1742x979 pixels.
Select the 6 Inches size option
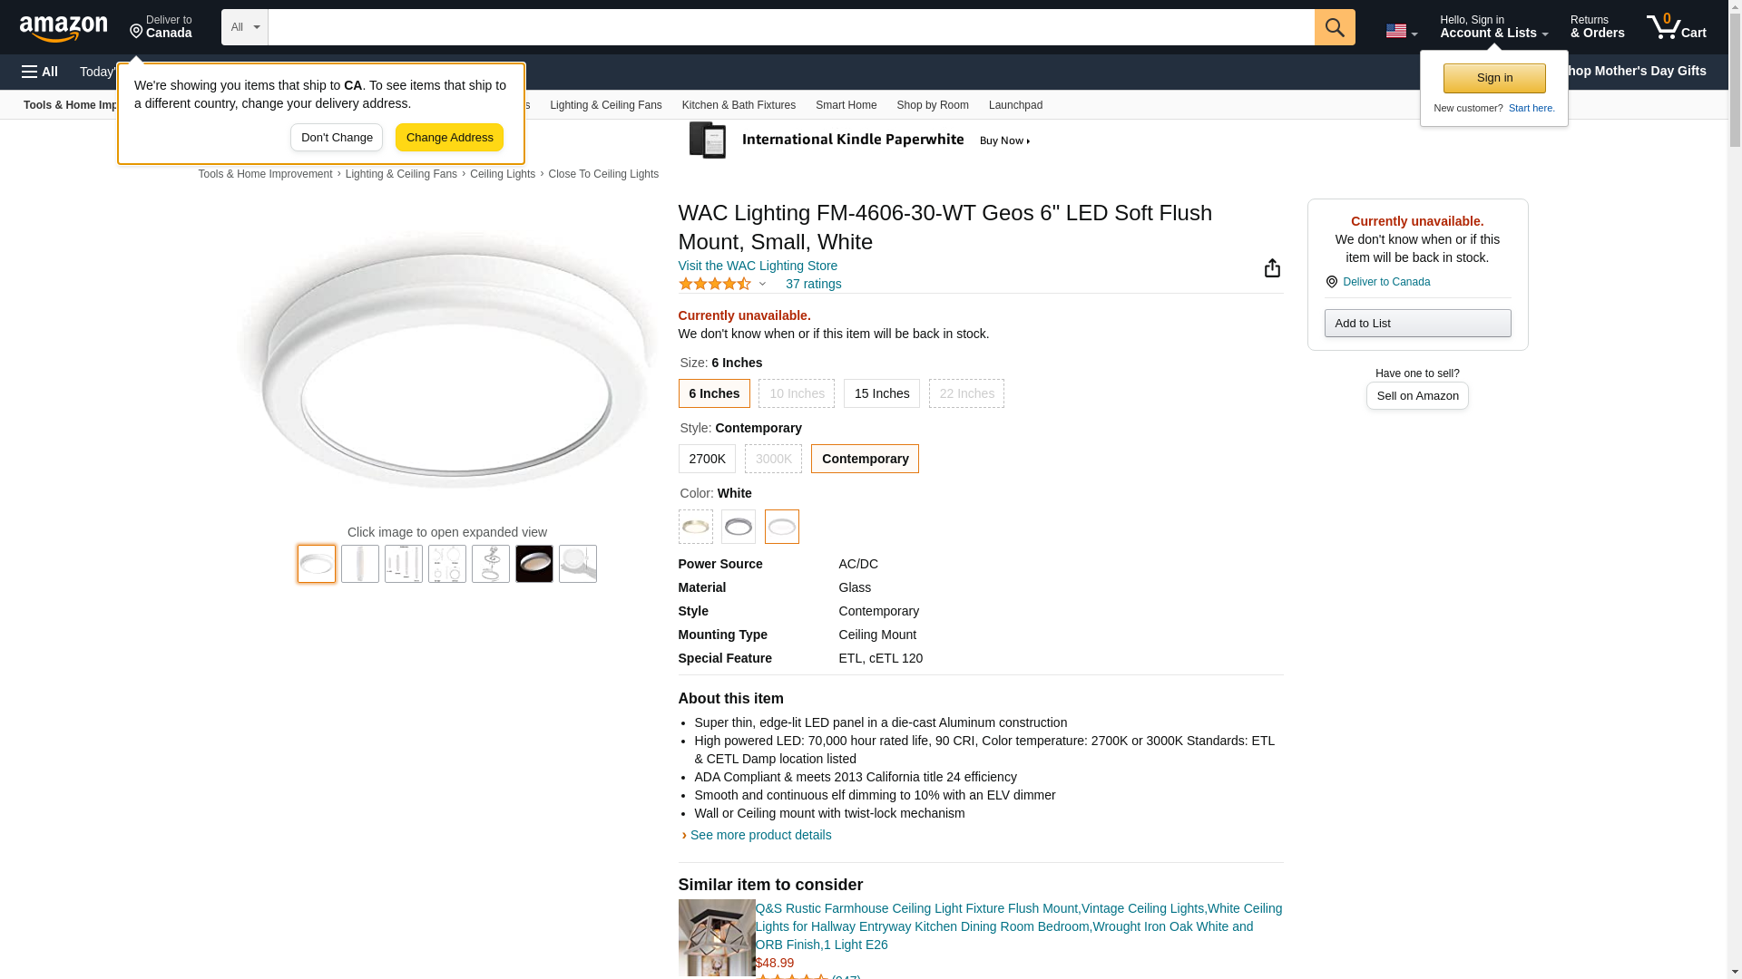tap(714, 393)
